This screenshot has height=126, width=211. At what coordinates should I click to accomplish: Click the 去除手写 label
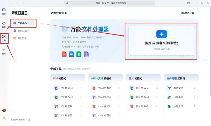179,97
